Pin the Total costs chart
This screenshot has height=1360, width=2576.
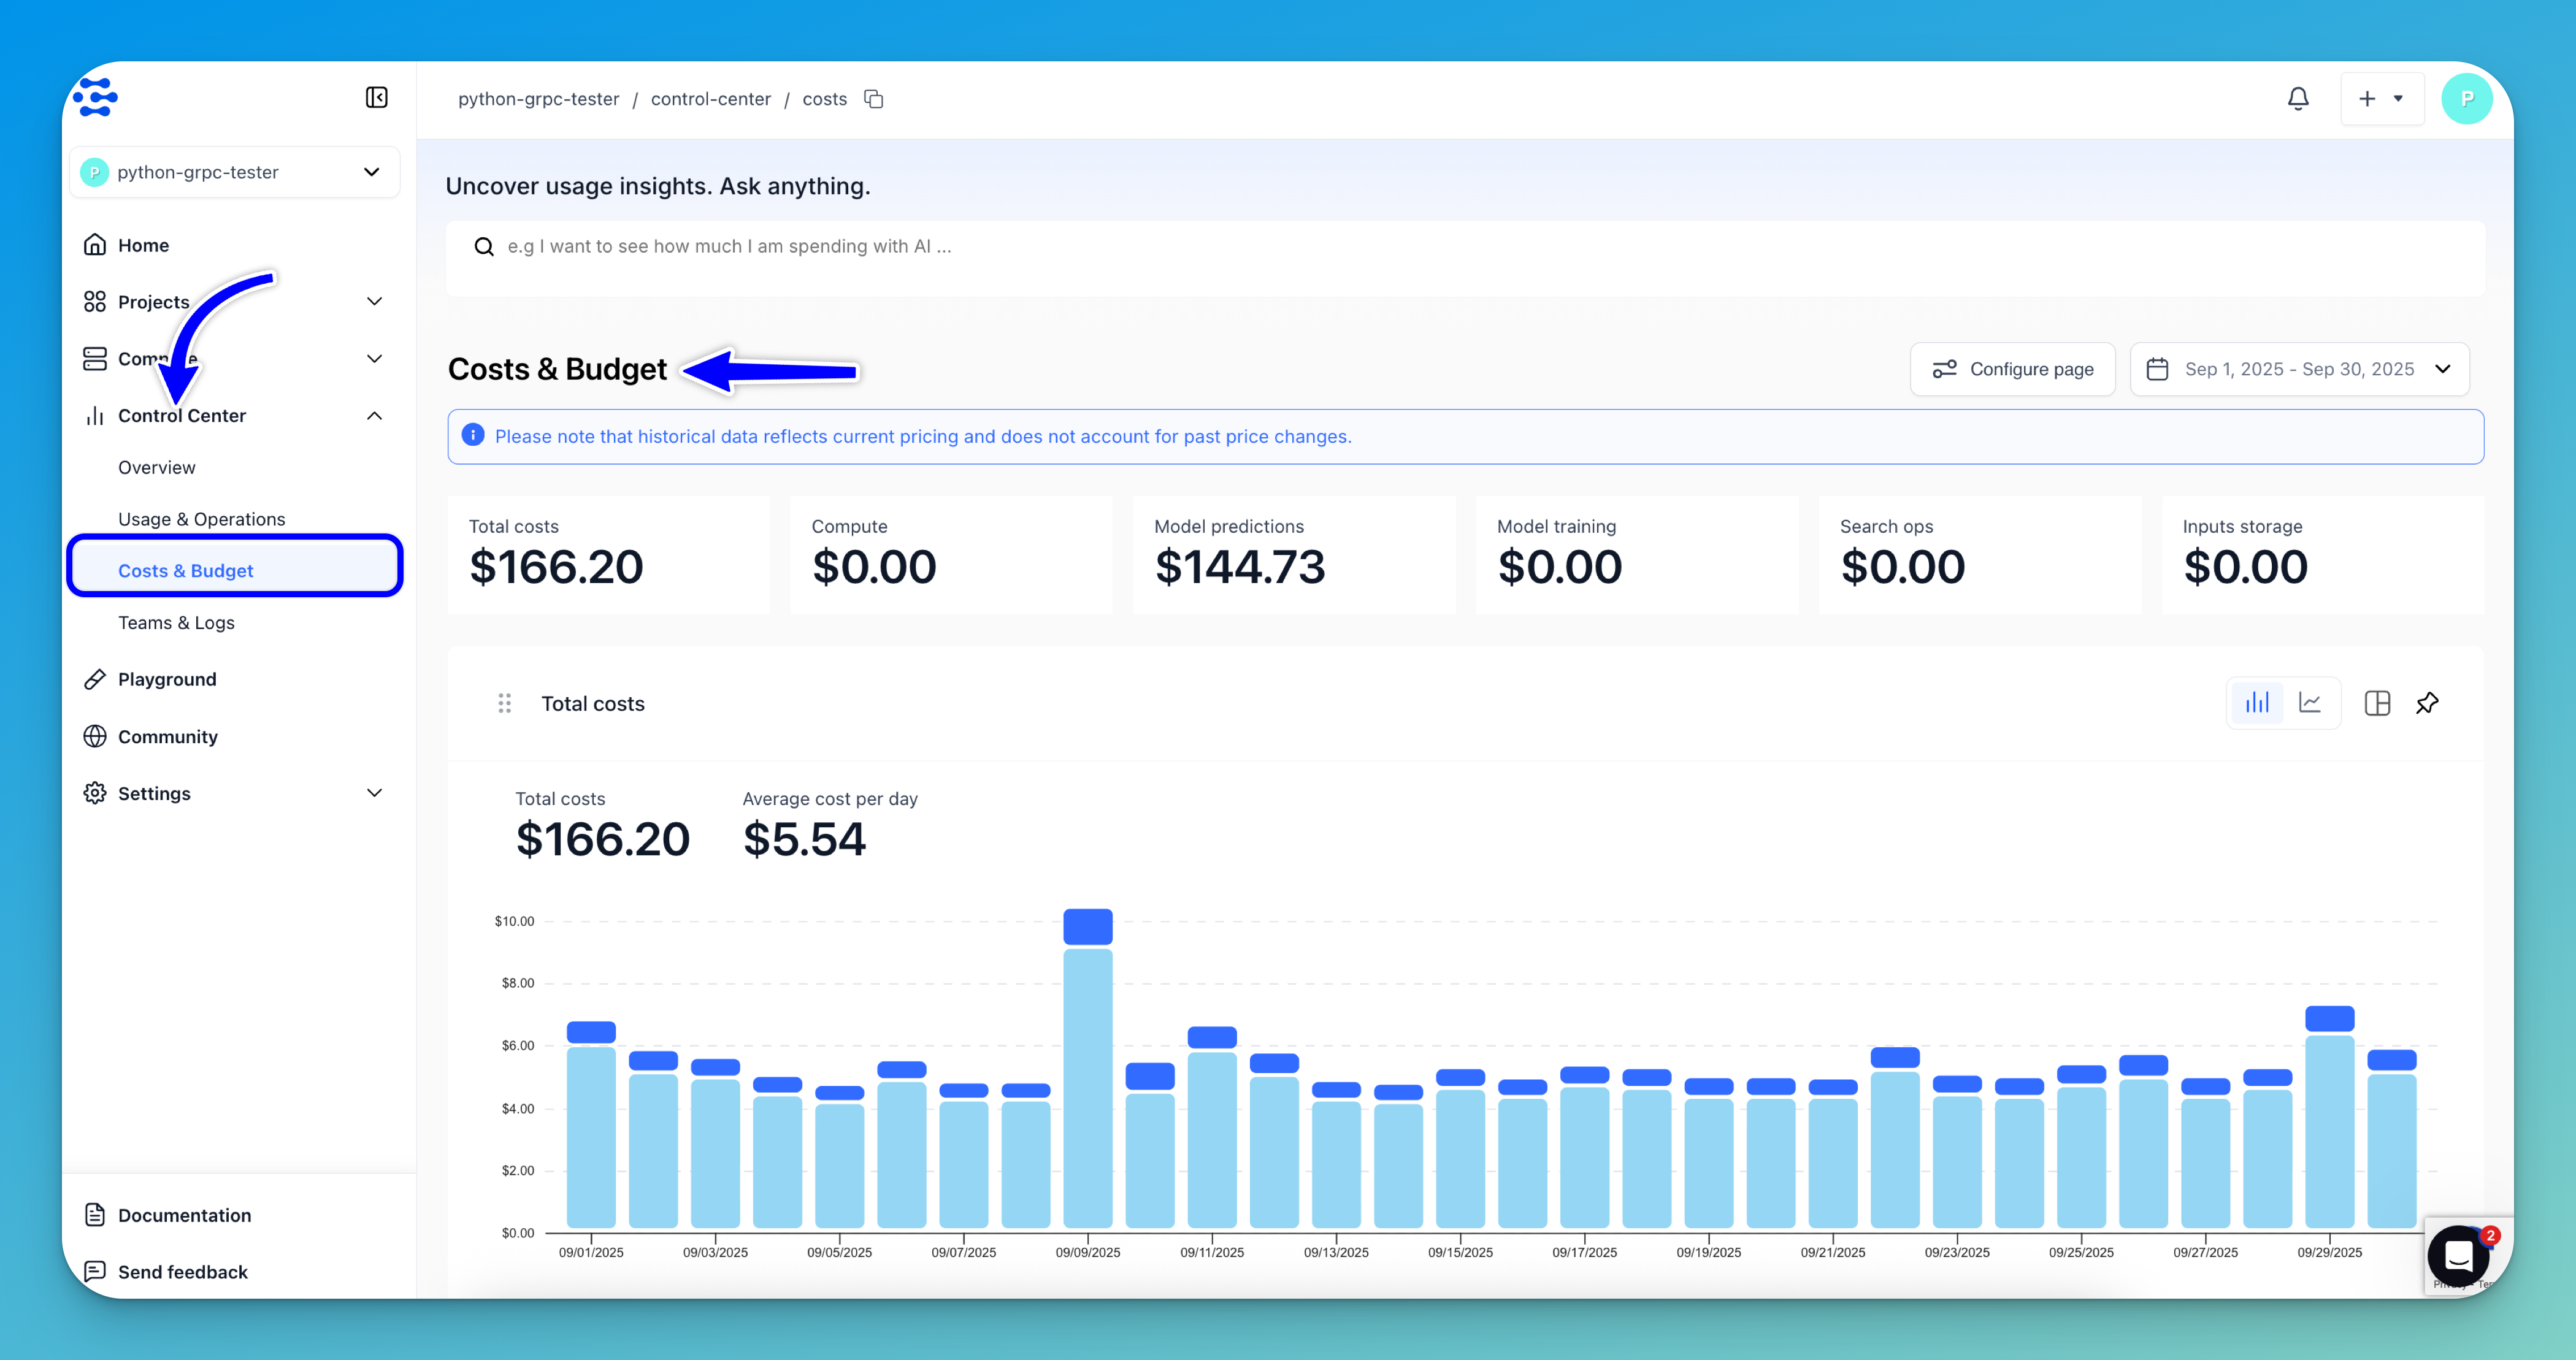[x=2427, y=703]
